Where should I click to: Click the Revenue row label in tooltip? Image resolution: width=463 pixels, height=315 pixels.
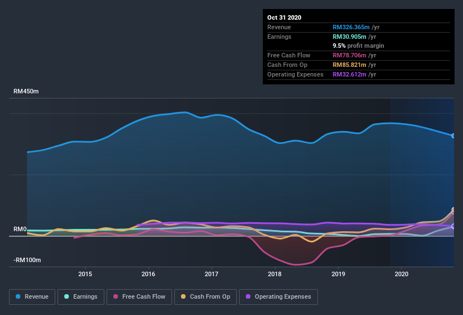(279, 27)
